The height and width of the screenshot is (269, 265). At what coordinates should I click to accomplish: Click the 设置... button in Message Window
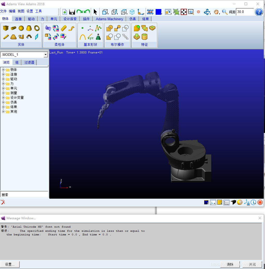(10, 264)
